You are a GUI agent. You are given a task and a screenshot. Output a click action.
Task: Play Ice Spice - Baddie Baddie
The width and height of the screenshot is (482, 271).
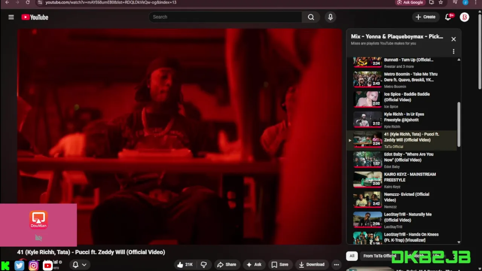coord(401,100)
